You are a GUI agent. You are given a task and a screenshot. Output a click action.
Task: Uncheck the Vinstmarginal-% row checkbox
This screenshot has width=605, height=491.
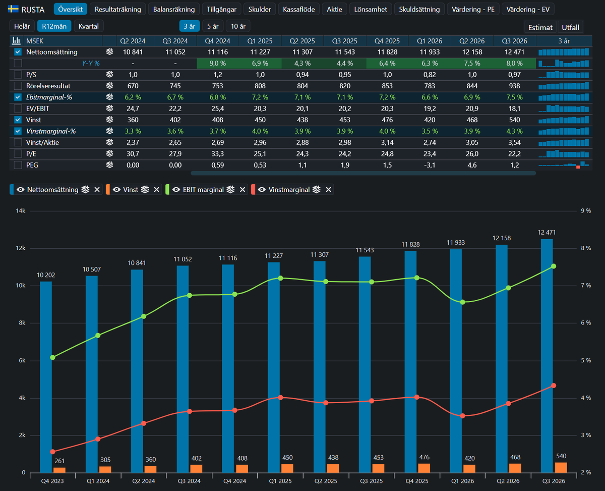(18, 131)
